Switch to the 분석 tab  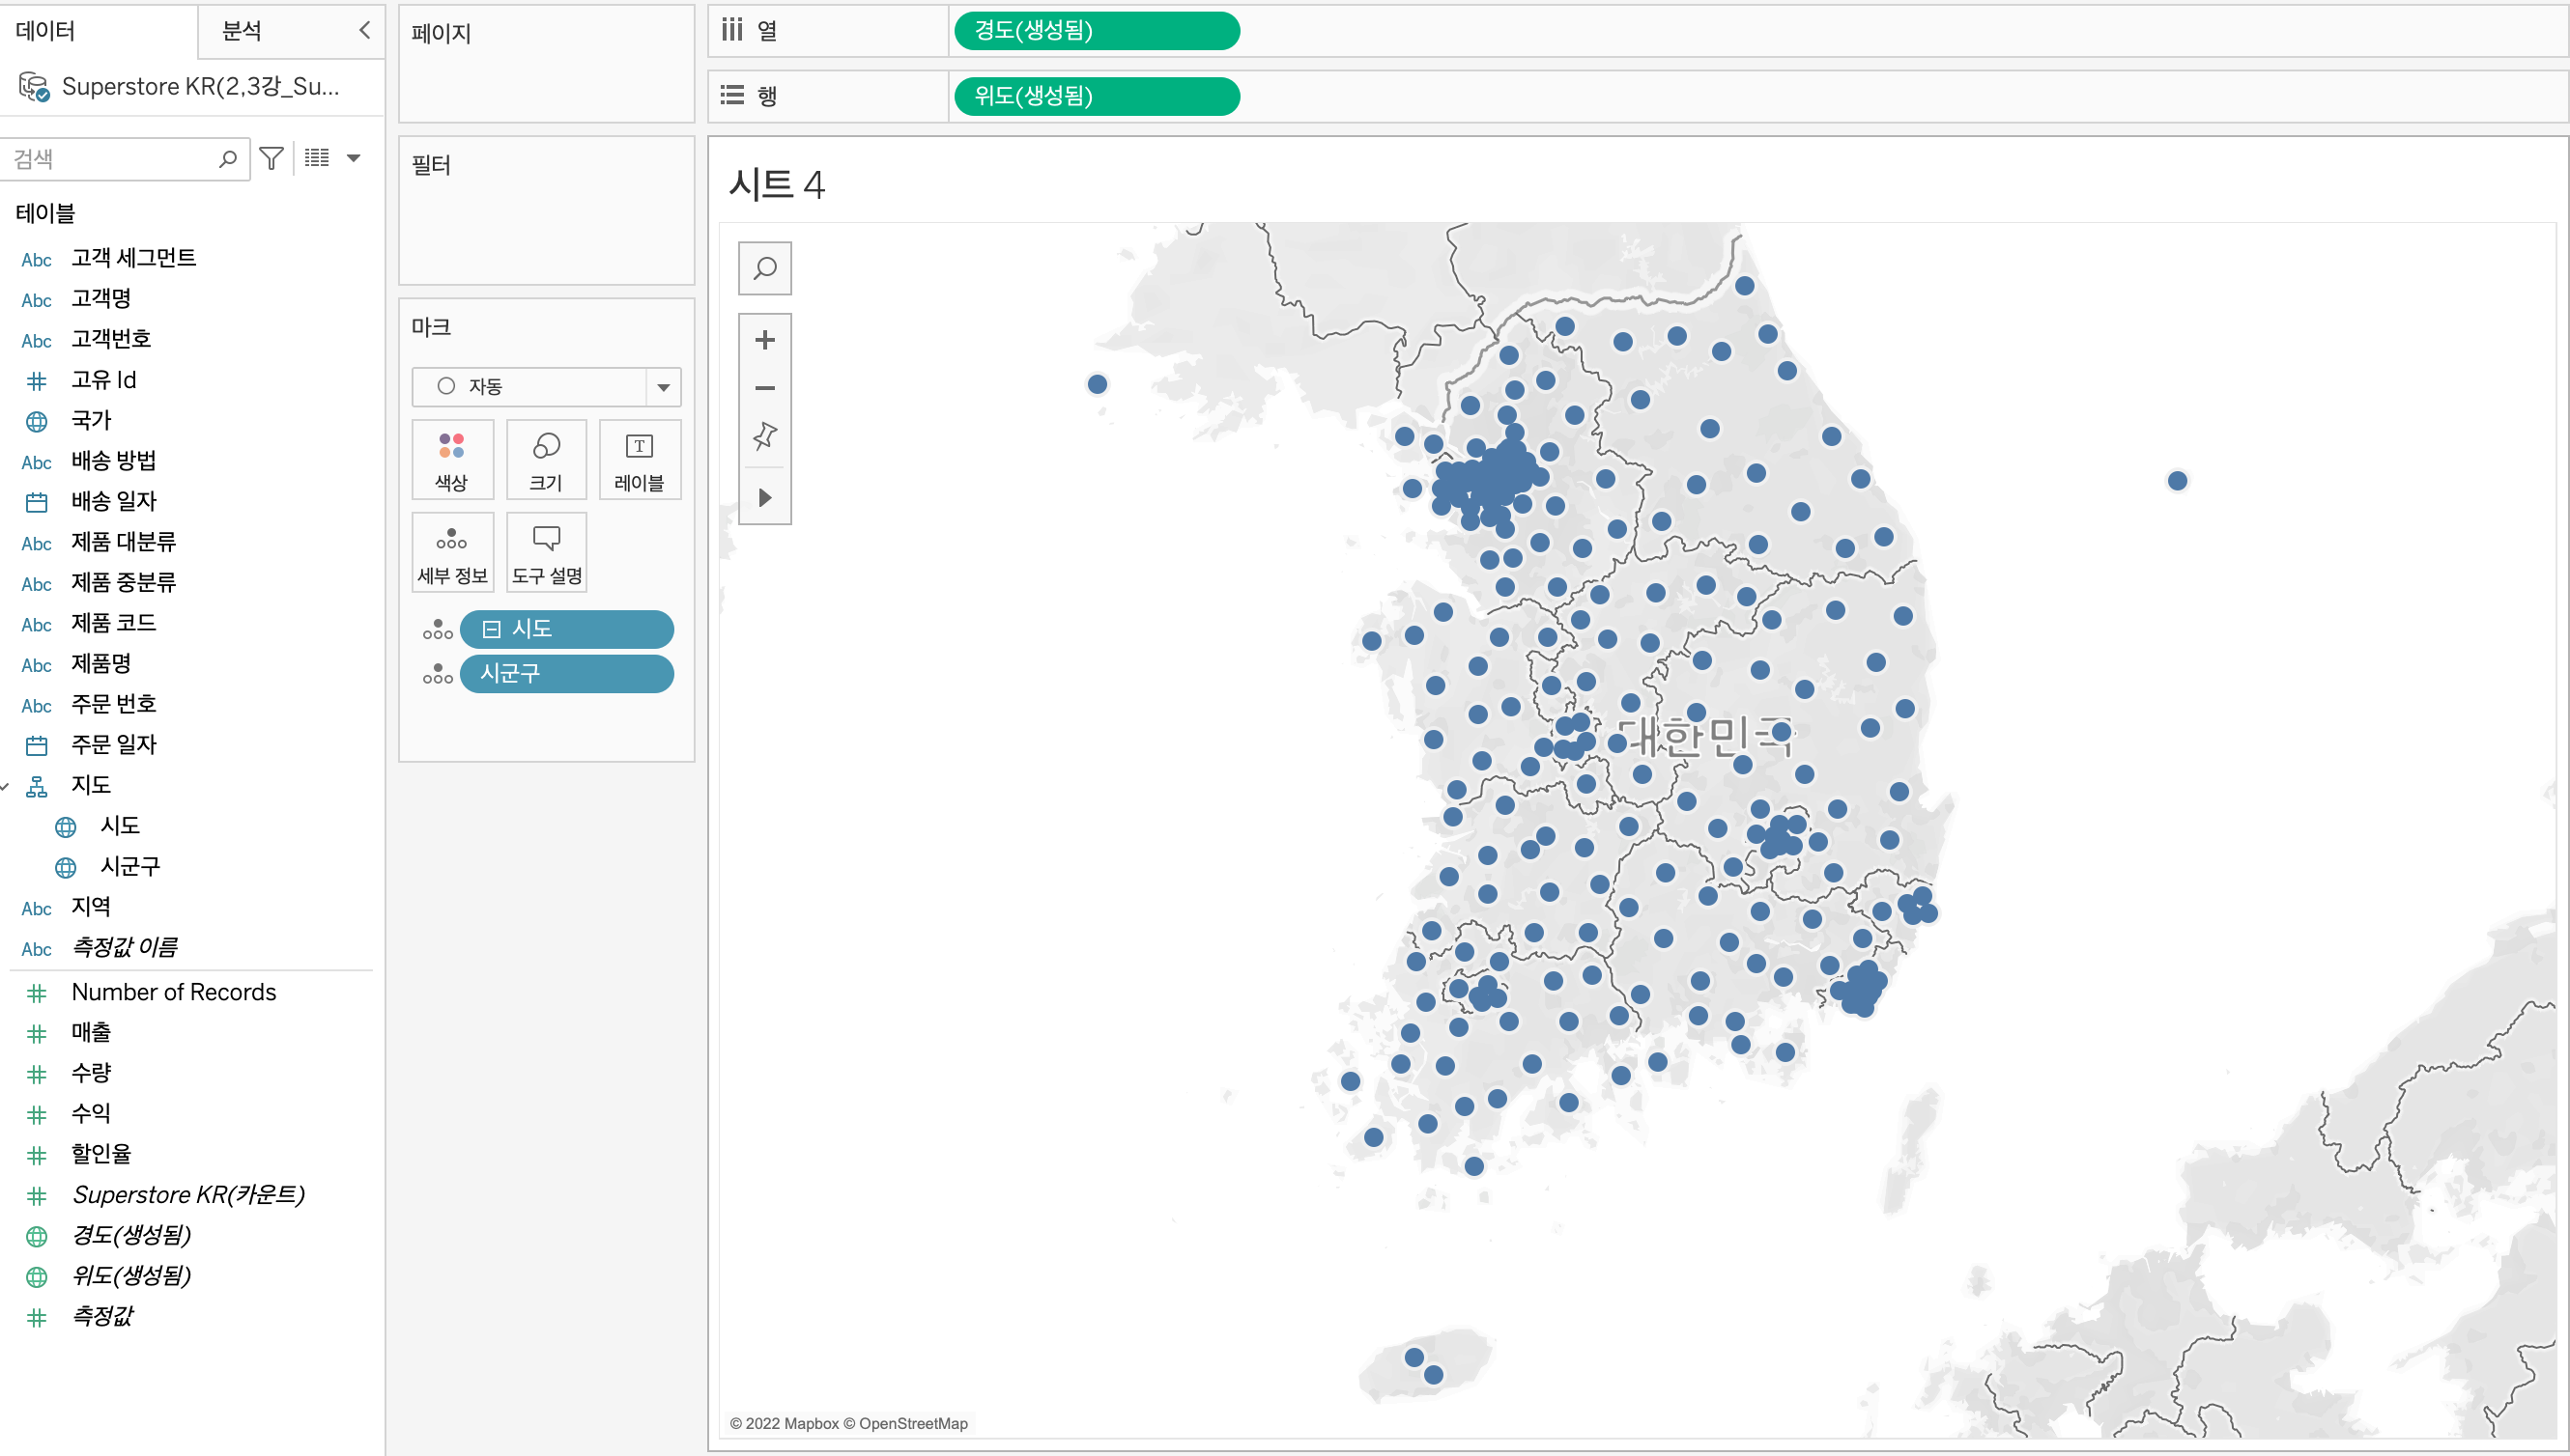click(242, 31)
